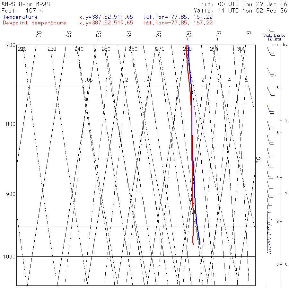Screen dimensions: 289x289
Task: Click the 800 pressure level label
Action: coord(11,124)
